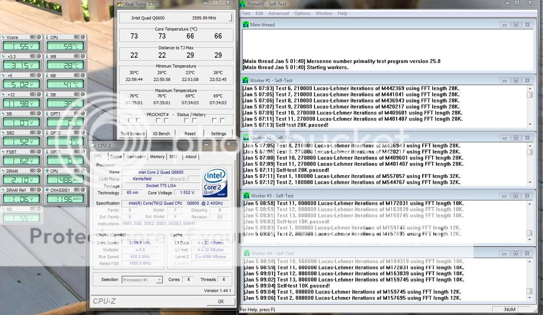Click the Worker #4 Self-Test window icon
This screenshot has height=315, width=543.
[247, 254]
